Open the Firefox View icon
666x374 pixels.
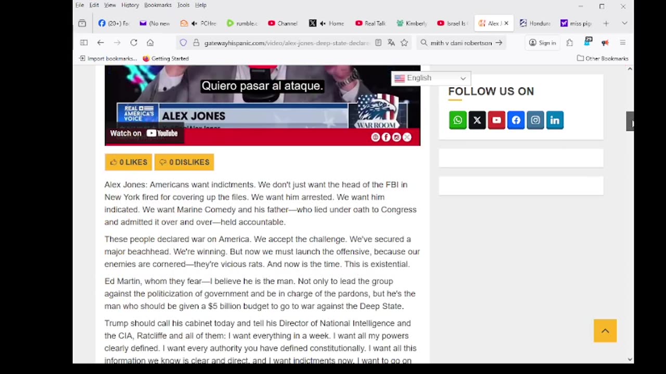click(x=82, y=23)
